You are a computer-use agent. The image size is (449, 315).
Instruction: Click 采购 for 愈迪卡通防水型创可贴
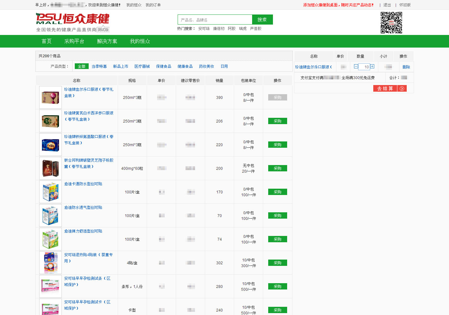coord(278,192)
